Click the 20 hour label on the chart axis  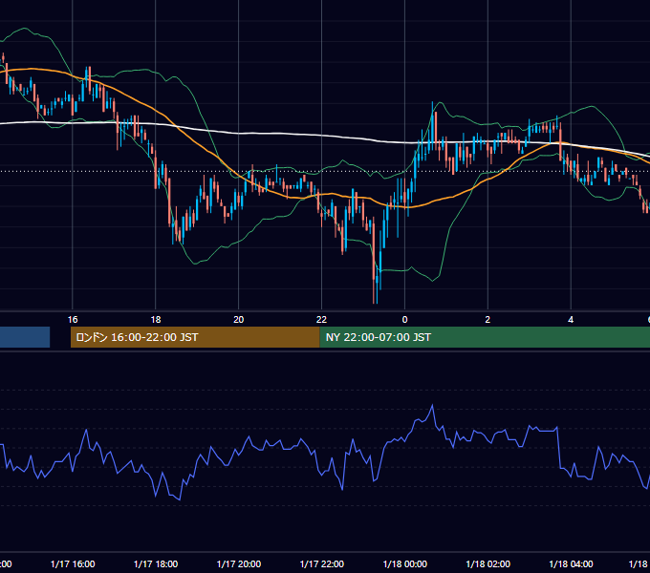[x=238, y=320]
